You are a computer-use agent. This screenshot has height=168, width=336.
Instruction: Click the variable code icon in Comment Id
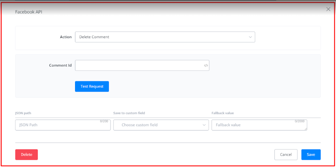coord(206,66)
